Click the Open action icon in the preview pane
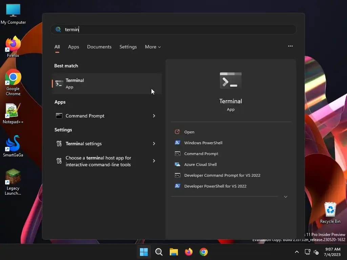Viewport: 347px width, 260px height. (x=177, y=132)
